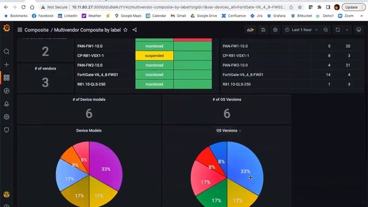Click the browser forward arrow
This screenshot has width=368, height=207.
click(14, 7)
